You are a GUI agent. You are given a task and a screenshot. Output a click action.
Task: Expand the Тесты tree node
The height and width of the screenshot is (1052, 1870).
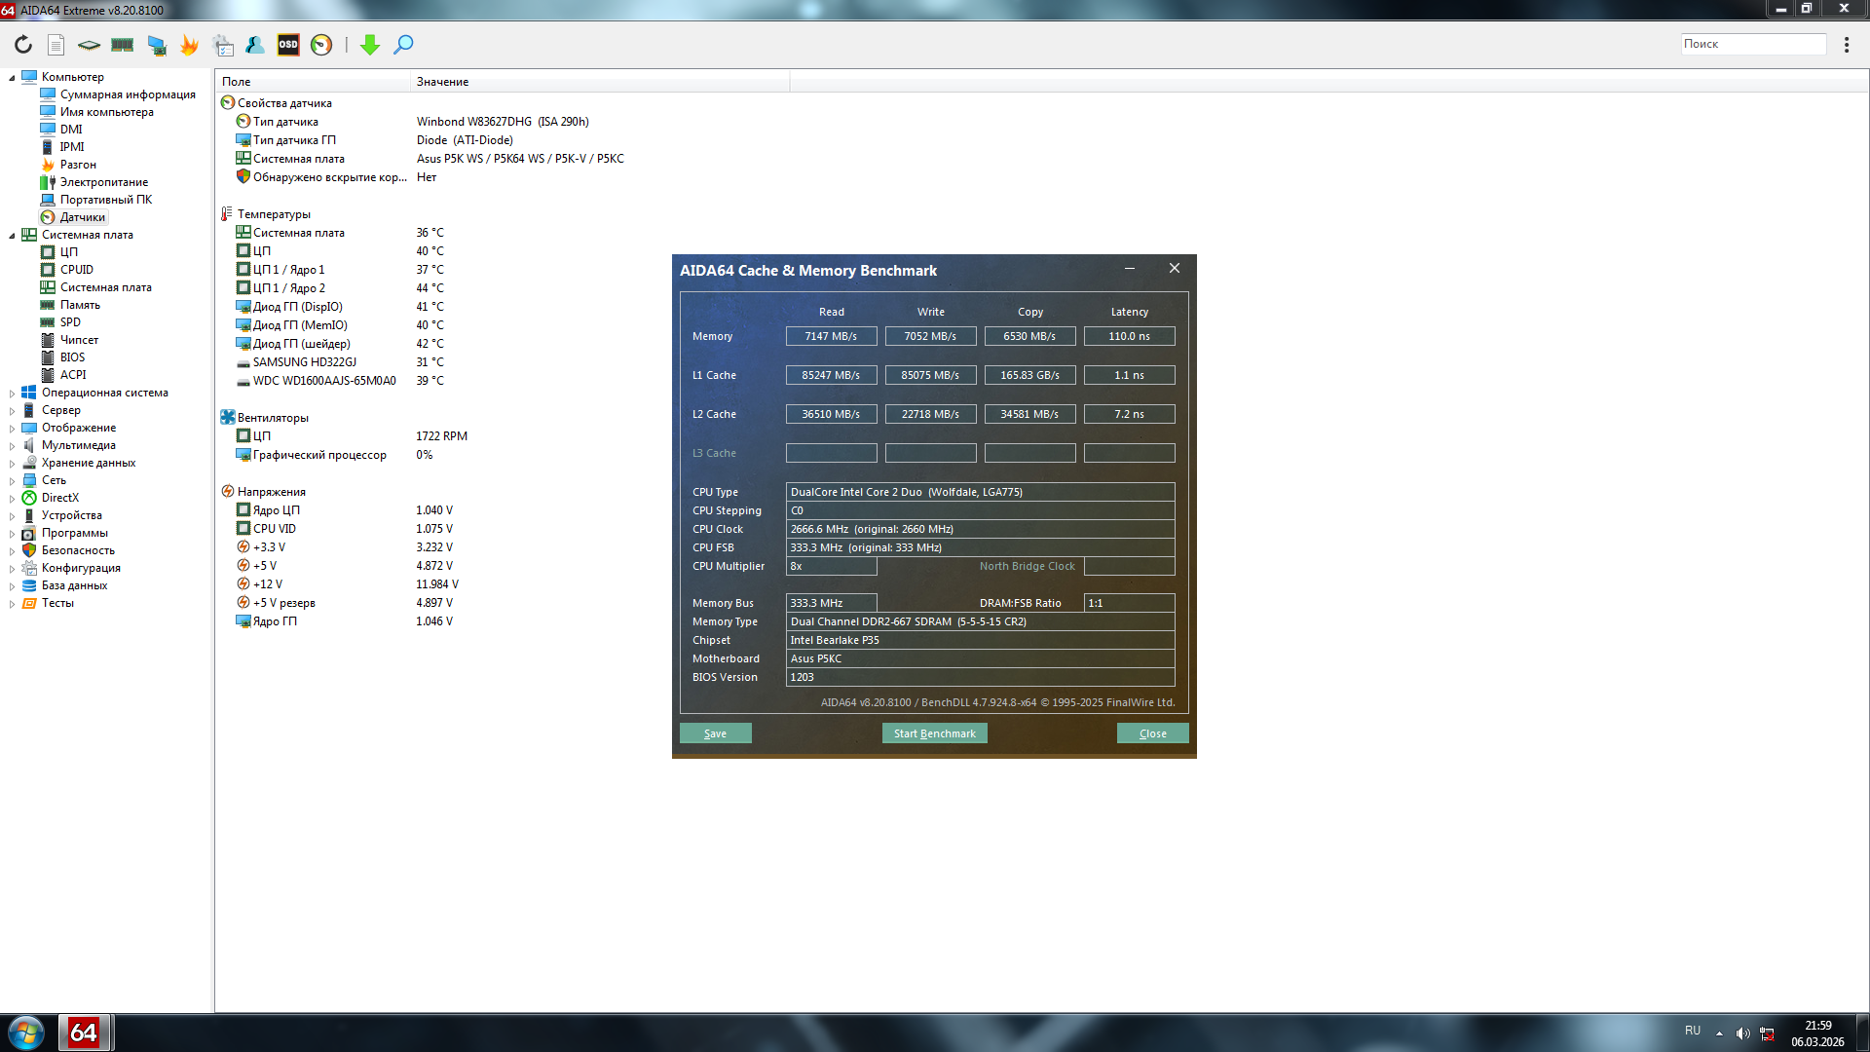pos(12,604)
